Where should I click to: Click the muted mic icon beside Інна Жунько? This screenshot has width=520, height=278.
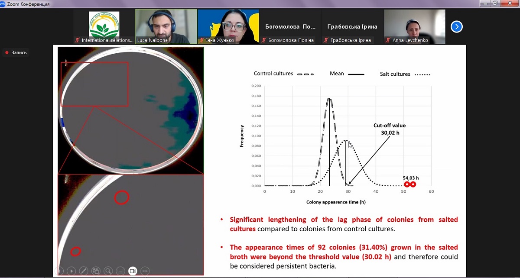pyautogui.click(x=201, y=40)
